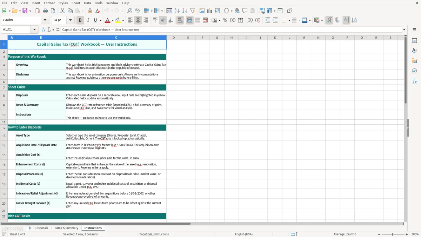The height and width of the screenshot is (237, 421).
Task: Open sidebar Gallery panel
Action: pos(414,61)
